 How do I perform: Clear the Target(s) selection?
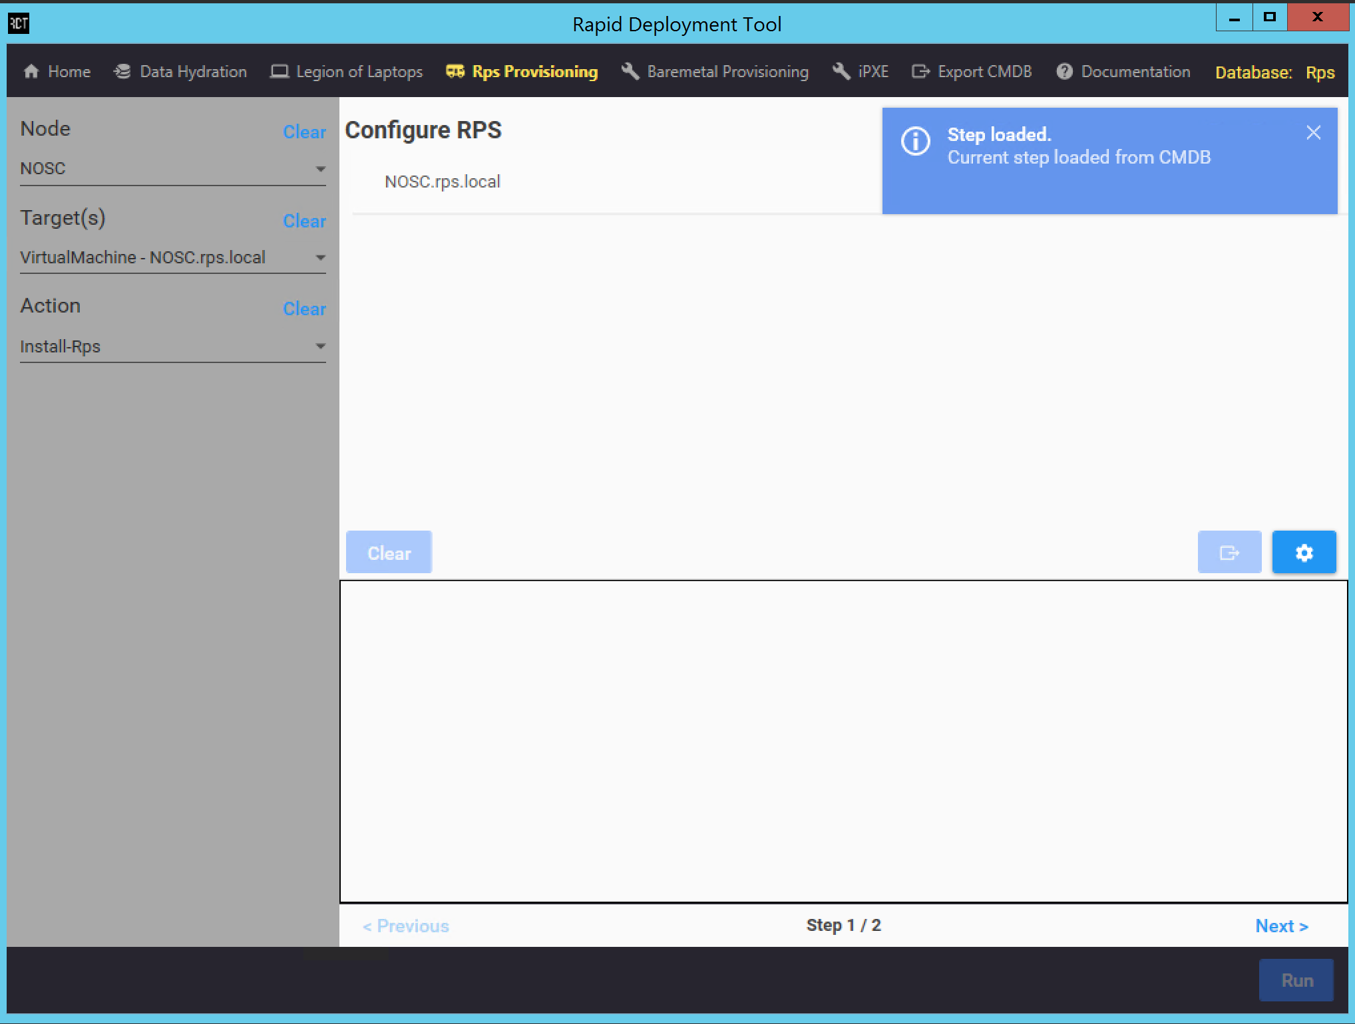point(304,221)
